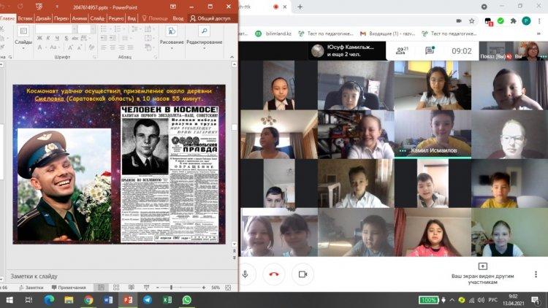
Task: Show participants list in Google Meet
Action: [402, 50]
